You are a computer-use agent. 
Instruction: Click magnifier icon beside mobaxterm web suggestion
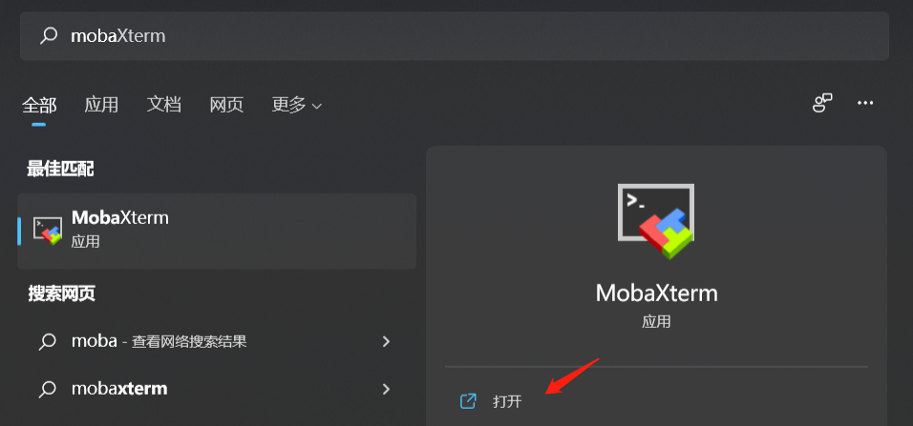47,388
